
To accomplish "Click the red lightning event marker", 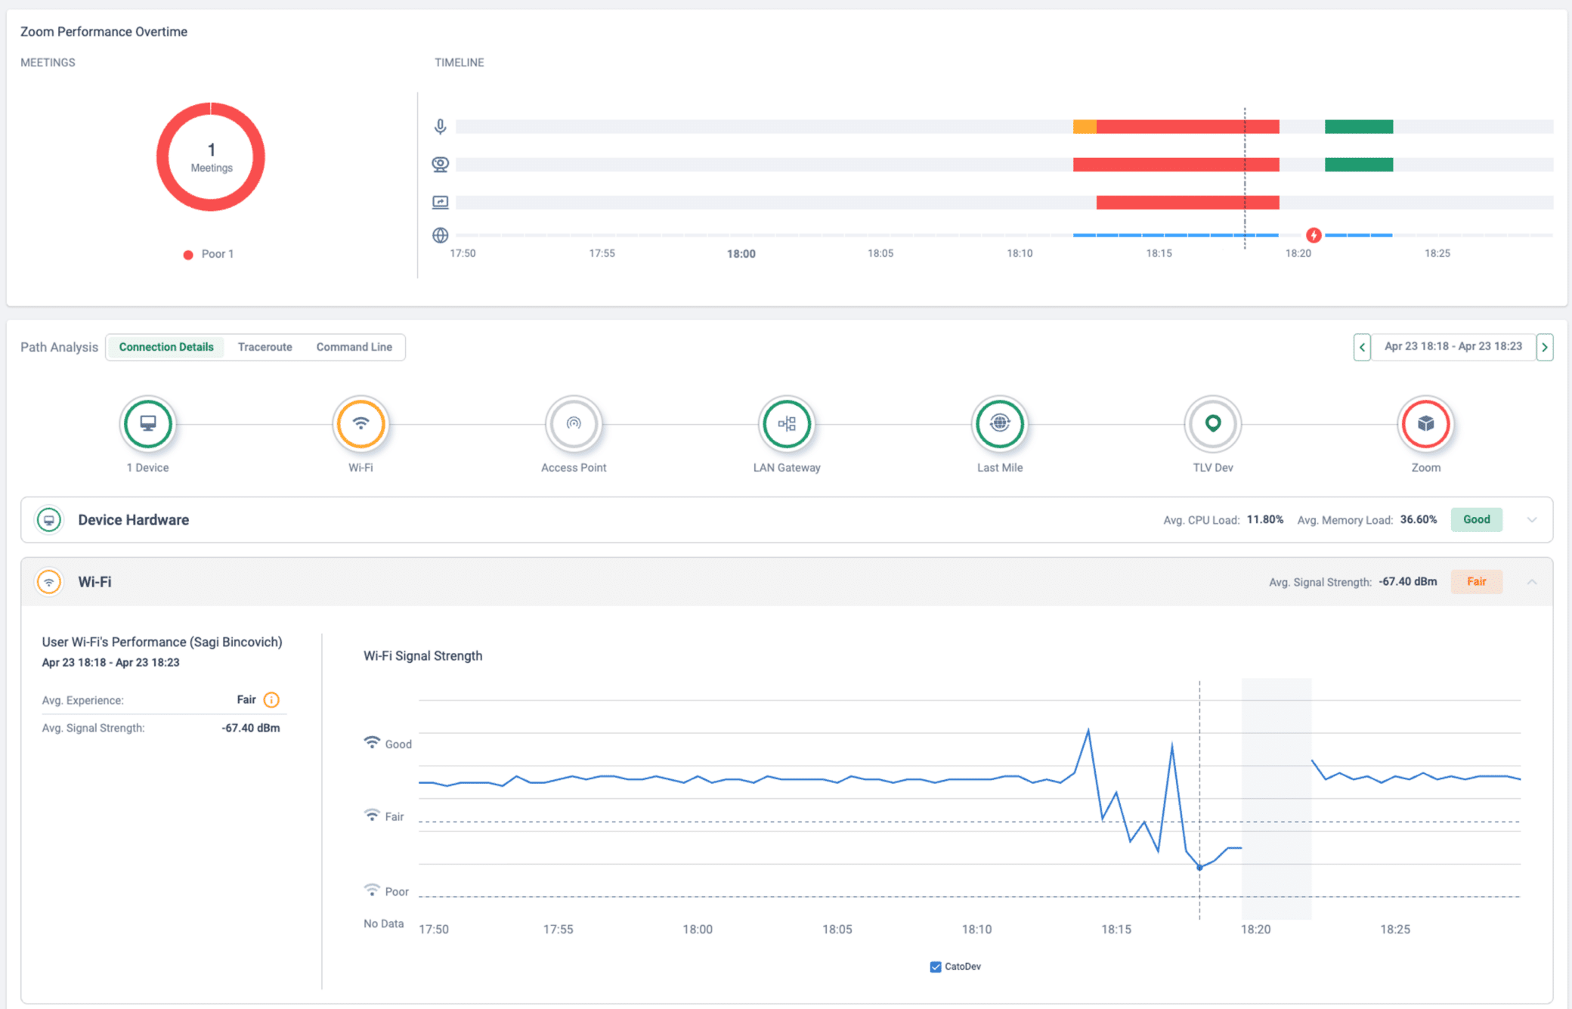I will point(1314,235).
